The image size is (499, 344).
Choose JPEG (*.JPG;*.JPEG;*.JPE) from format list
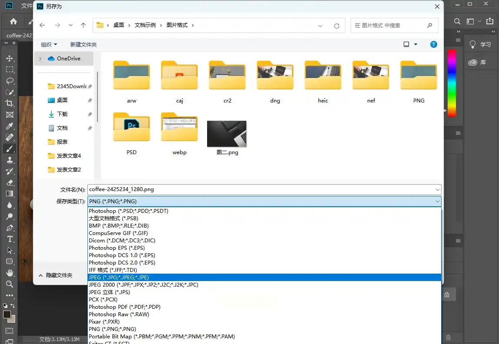[119, 278]
